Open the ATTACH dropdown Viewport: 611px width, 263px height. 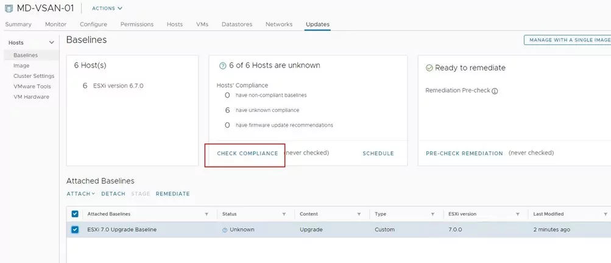[80, 194]
